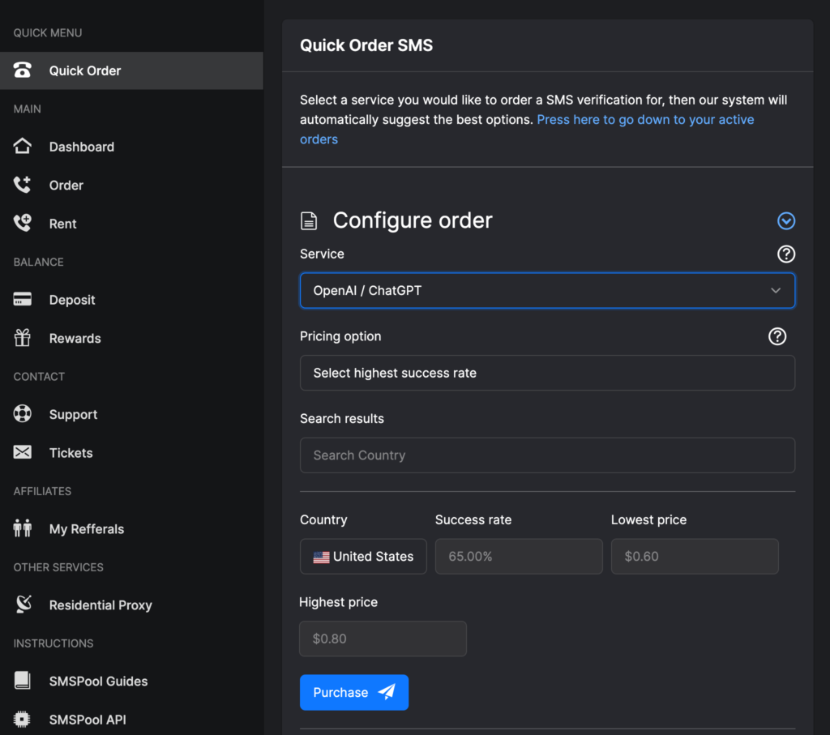830x735 pixels.
Task: Click the Deposit credit card icon
Action: 22,300
